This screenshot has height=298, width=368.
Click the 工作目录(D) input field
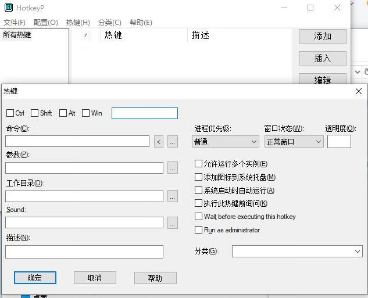[x=84, y=196]
